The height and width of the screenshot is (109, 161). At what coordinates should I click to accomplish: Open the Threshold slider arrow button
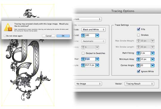point(97,35)
